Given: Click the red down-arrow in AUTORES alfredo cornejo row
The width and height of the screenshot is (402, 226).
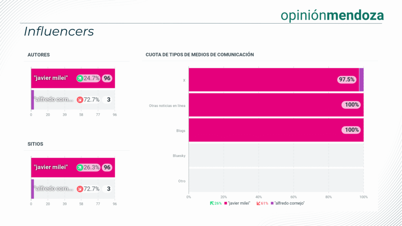Looking at the screenshot, I should coord(80,100).
